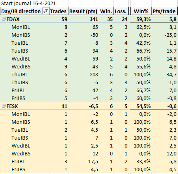Click the Win. column header
This screenshot has height=174, width=178.
point(106,11)
